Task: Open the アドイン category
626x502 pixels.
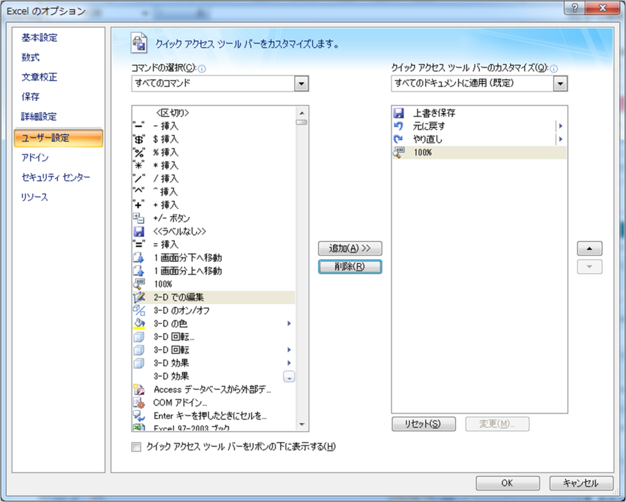Action: point(35,158)
